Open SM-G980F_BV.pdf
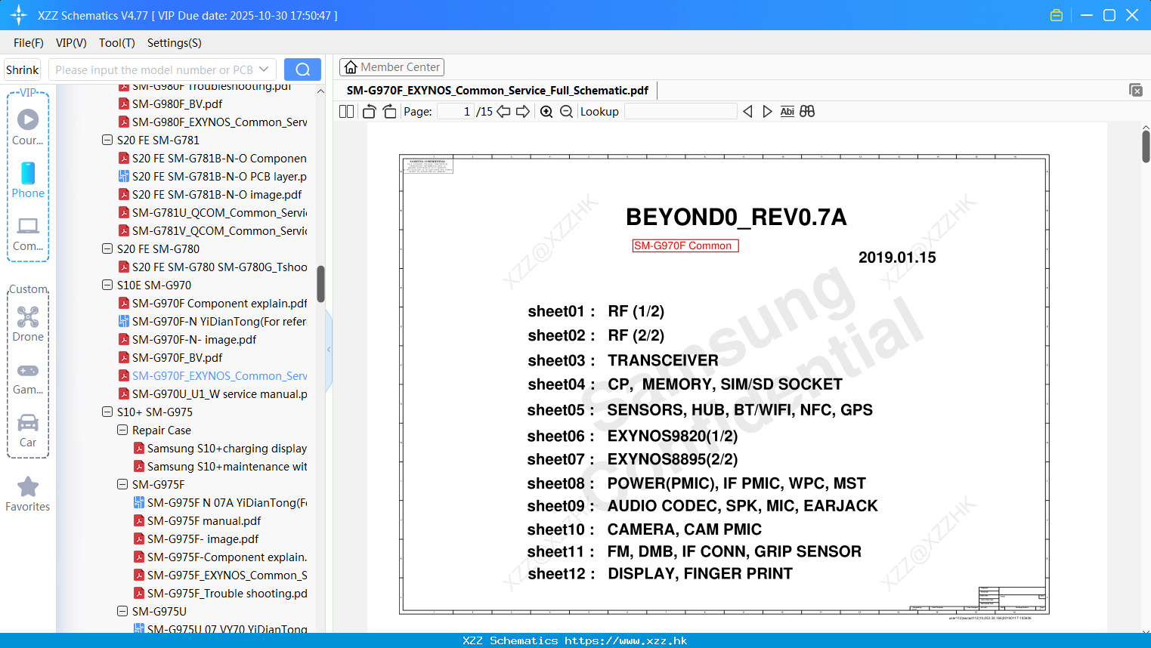 170,103
